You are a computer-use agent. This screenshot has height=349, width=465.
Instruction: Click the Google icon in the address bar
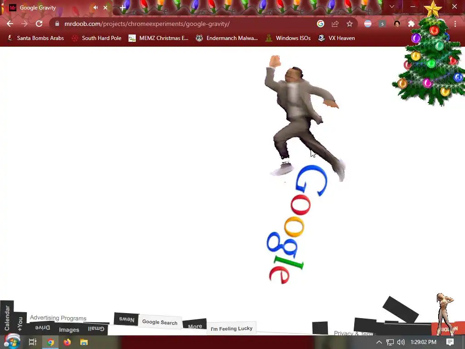click(321, 24)
